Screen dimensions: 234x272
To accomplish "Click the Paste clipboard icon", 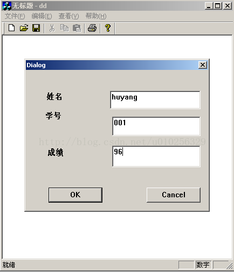I will click(x=77, y=28).
